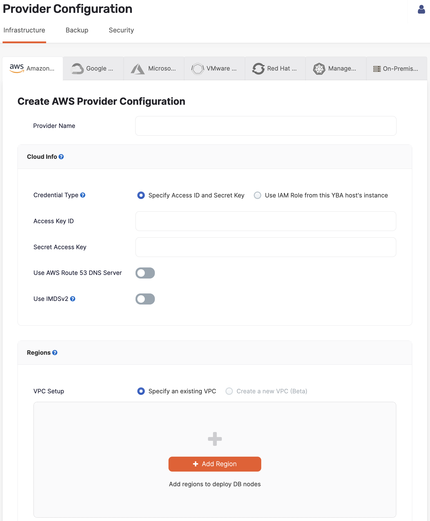Choose Create a new VPC (Beta)
Screen dimensions: 430x521
pyautogui.click(x=229, y=391)
